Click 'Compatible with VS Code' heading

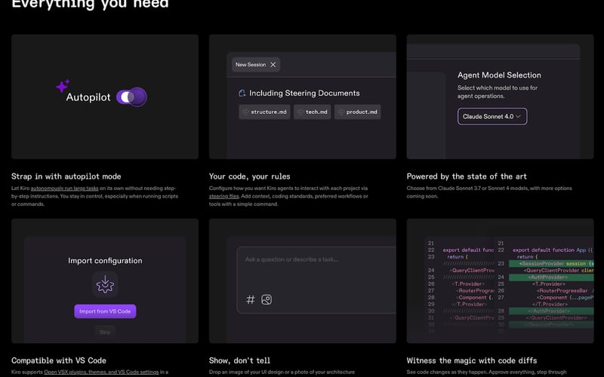pos(59,360)
